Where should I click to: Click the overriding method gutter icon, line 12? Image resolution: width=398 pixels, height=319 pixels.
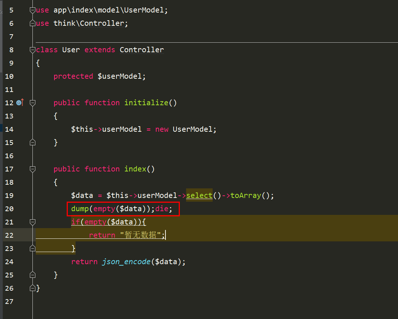pyautogui.click(x=20, y=102)
